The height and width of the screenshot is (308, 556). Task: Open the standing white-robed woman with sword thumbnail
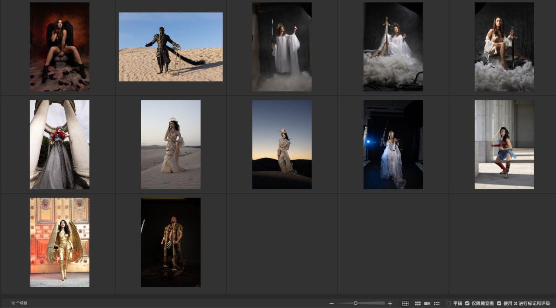282,47
